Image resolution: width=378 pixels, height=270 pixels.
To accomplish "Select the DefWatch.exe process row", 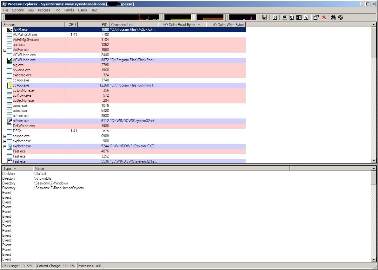I will (x=124, y=126).
